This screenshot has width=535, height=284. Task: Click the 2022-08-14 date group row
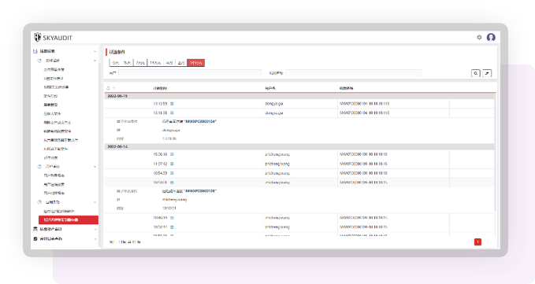point(299,146)
